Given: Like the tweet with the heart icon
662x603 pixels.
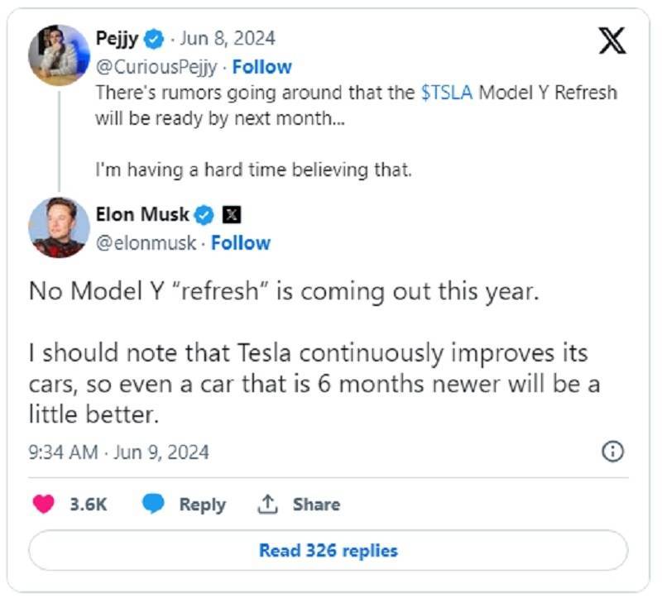Looking at the screenshot, I should (44, 505).
